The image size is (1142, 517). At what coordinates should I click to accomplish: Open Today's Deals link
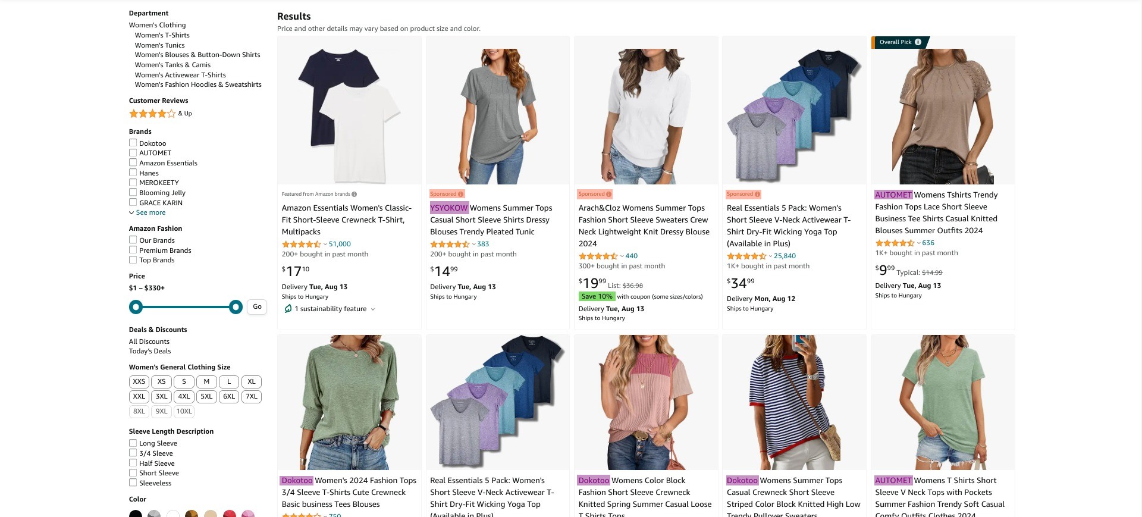tap(150, 351)
